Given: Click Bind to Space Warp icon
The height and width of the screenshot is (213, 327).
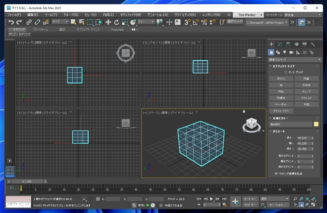Looking at the screenshot, I should click(x=46, y=22).
